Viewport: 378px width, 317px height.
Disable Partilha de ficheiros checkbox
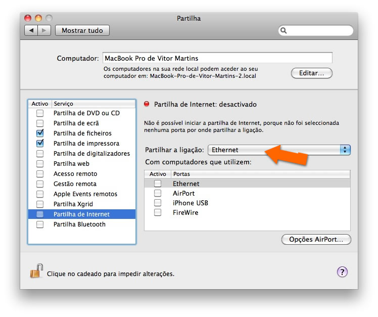tap(40, 133)
